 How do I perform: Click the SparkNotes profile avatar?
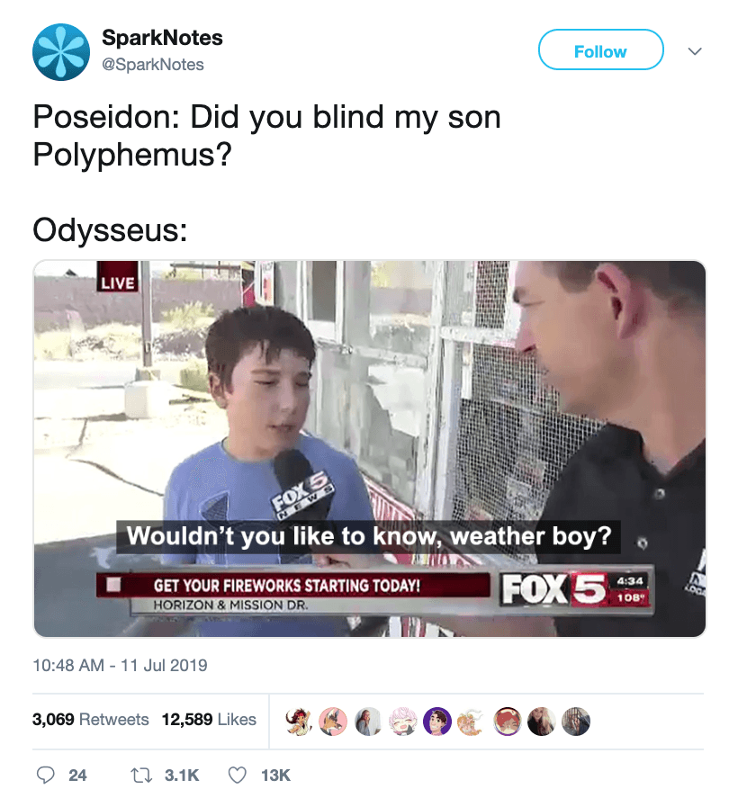61,52
